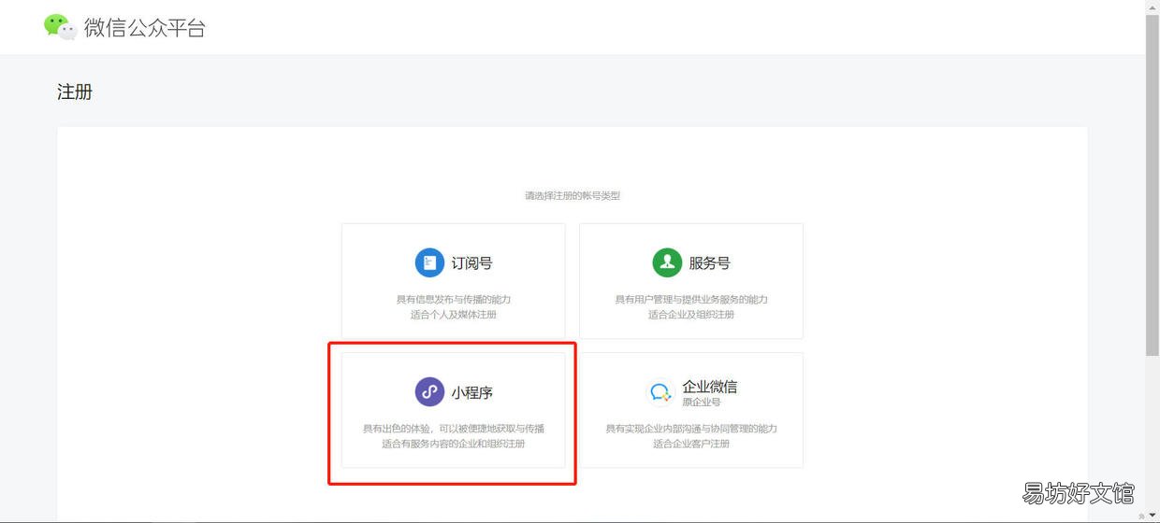Click text 具有实现企业内部沟通与协同管理的能力
Viewport: 1160px width, 523px height.
click(x=691, y=429)
